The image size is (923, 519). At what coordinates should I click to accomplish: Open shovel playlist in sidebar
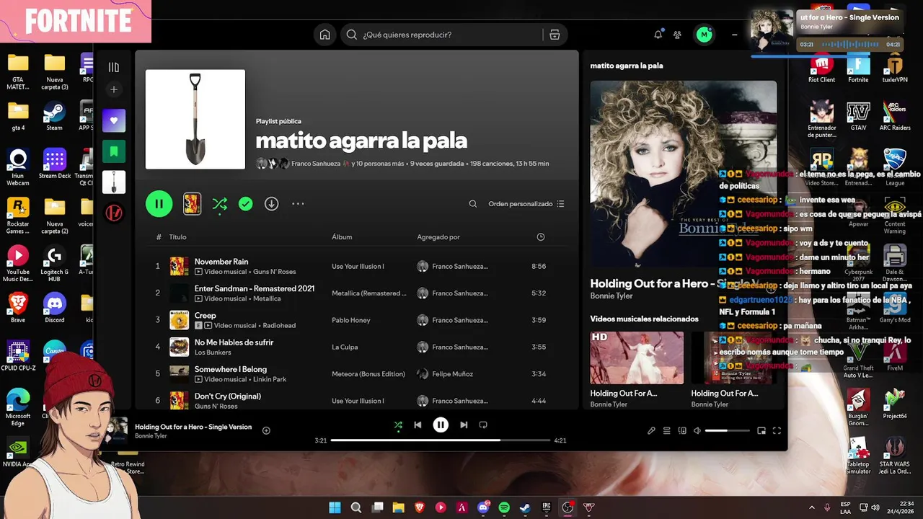click(x=114, y=182)
